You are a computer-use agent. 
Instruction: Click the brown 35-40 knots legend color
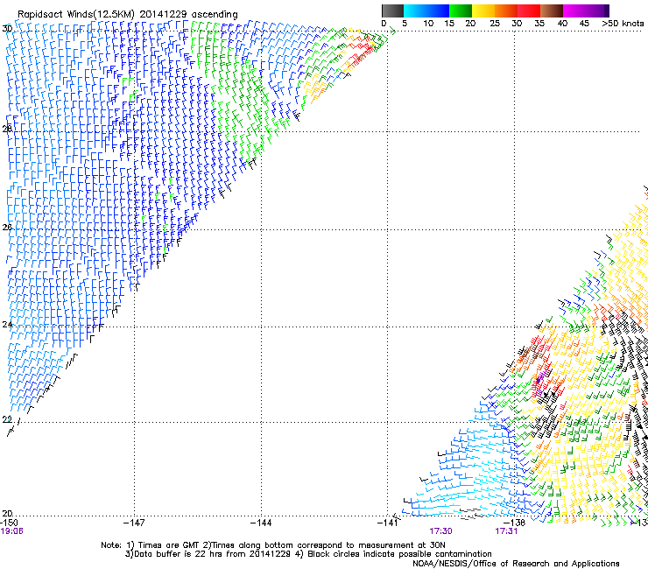552,11
